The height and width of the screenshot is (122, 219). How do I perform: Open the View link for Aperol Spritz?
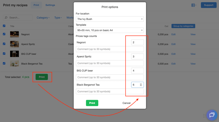point(193,44)
